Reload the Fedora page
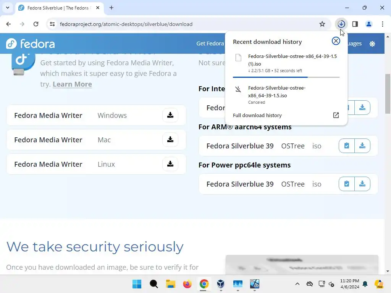The width and height of the screenshot is (391, 293). (x=36, y=24)
